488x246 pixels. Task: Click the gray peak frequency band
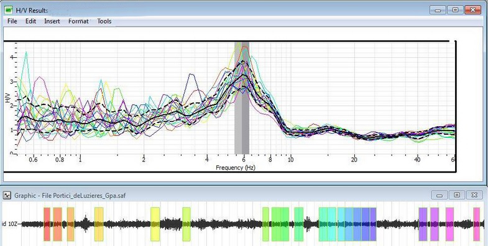pyautogui.click(x=242, y=98)
